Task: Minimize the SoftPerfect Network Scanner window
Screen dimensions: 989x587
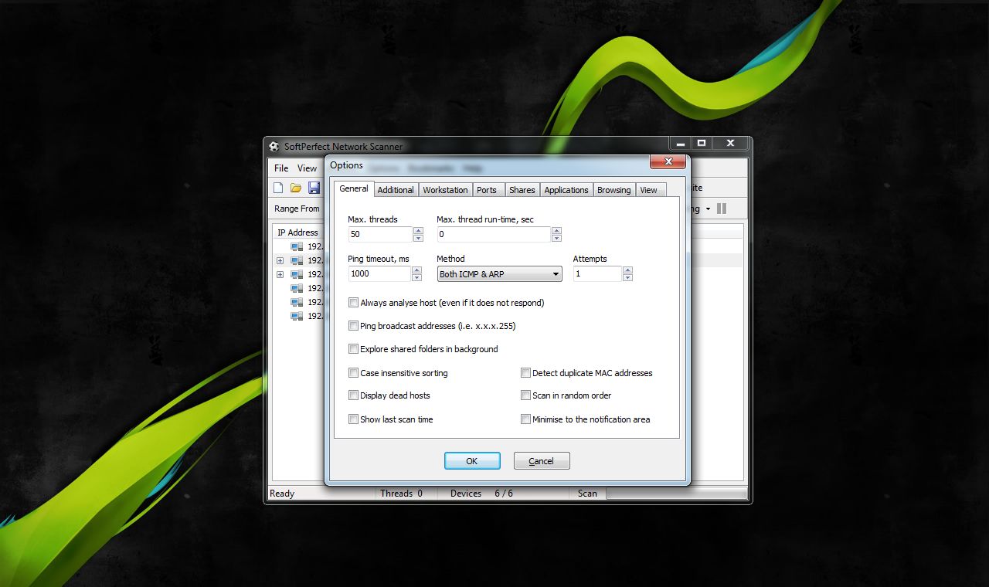Action: pos(680,144)
